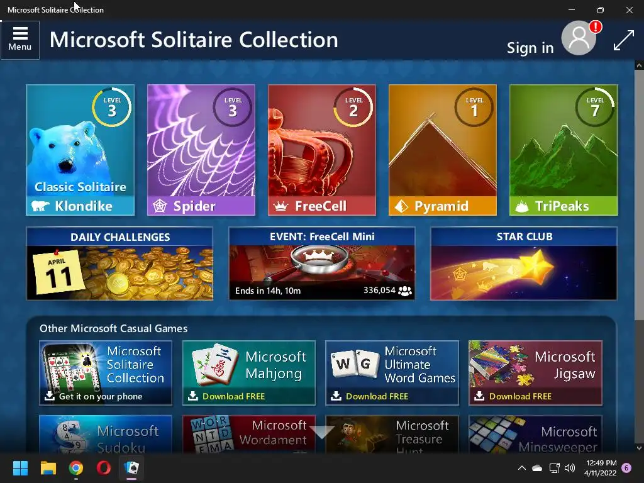Click the pyramid diamond icon beside Pyramid
Viewport: 644px width, 483px height.
click(401, 206)
